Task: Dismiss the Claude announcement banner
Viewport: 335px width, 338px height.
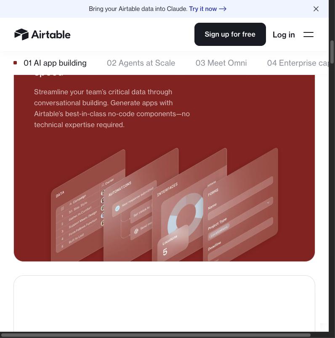Action: (x=316, y=9)
